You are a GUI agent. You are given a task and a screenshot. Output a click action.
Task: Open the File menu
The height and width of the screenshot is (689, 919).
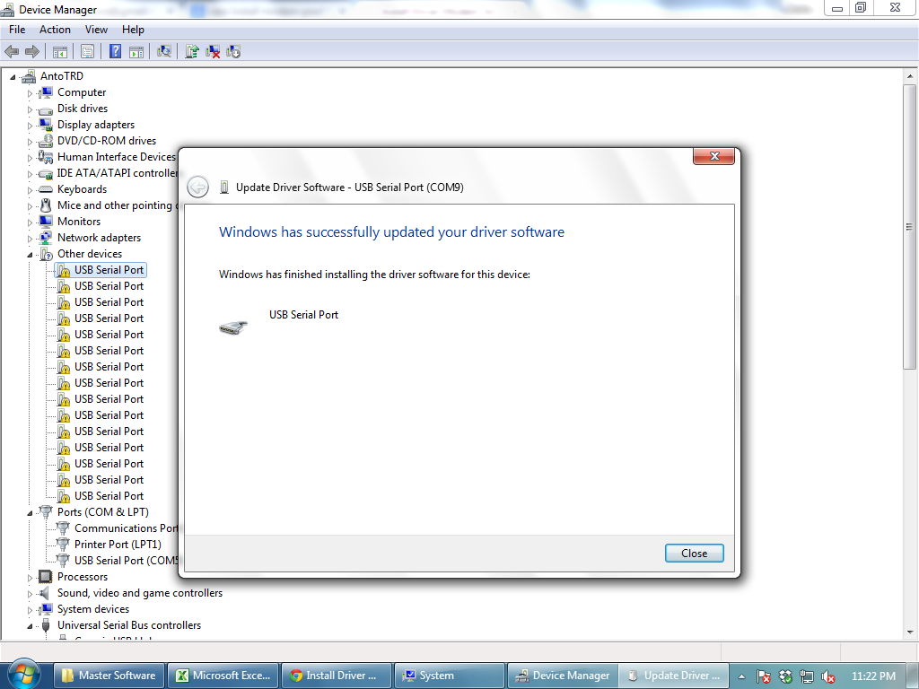(17, 30)
